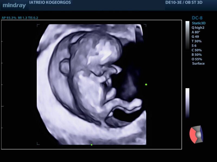Click the AP 93.3% acoustic power readout

tap(9, 18)
